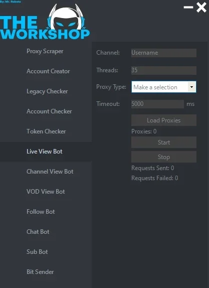Start the live view bot
This screenshot has height=288, width=209.
point(164,142)
